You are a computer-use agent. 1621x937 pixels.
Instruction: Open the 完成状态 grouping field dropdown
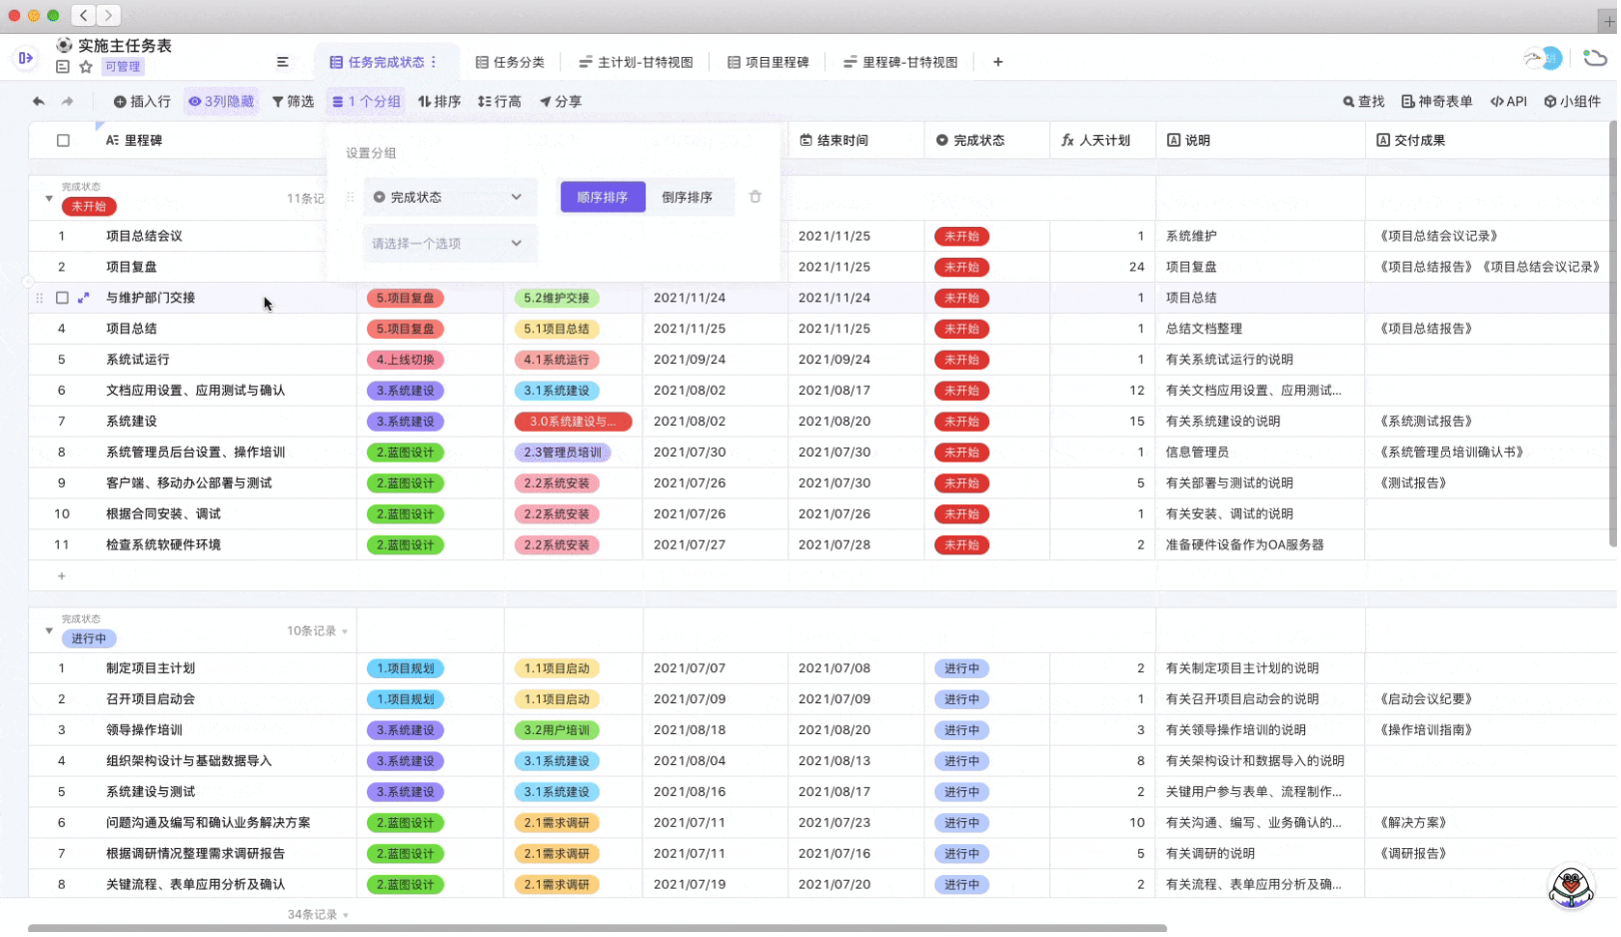point(449,197)
